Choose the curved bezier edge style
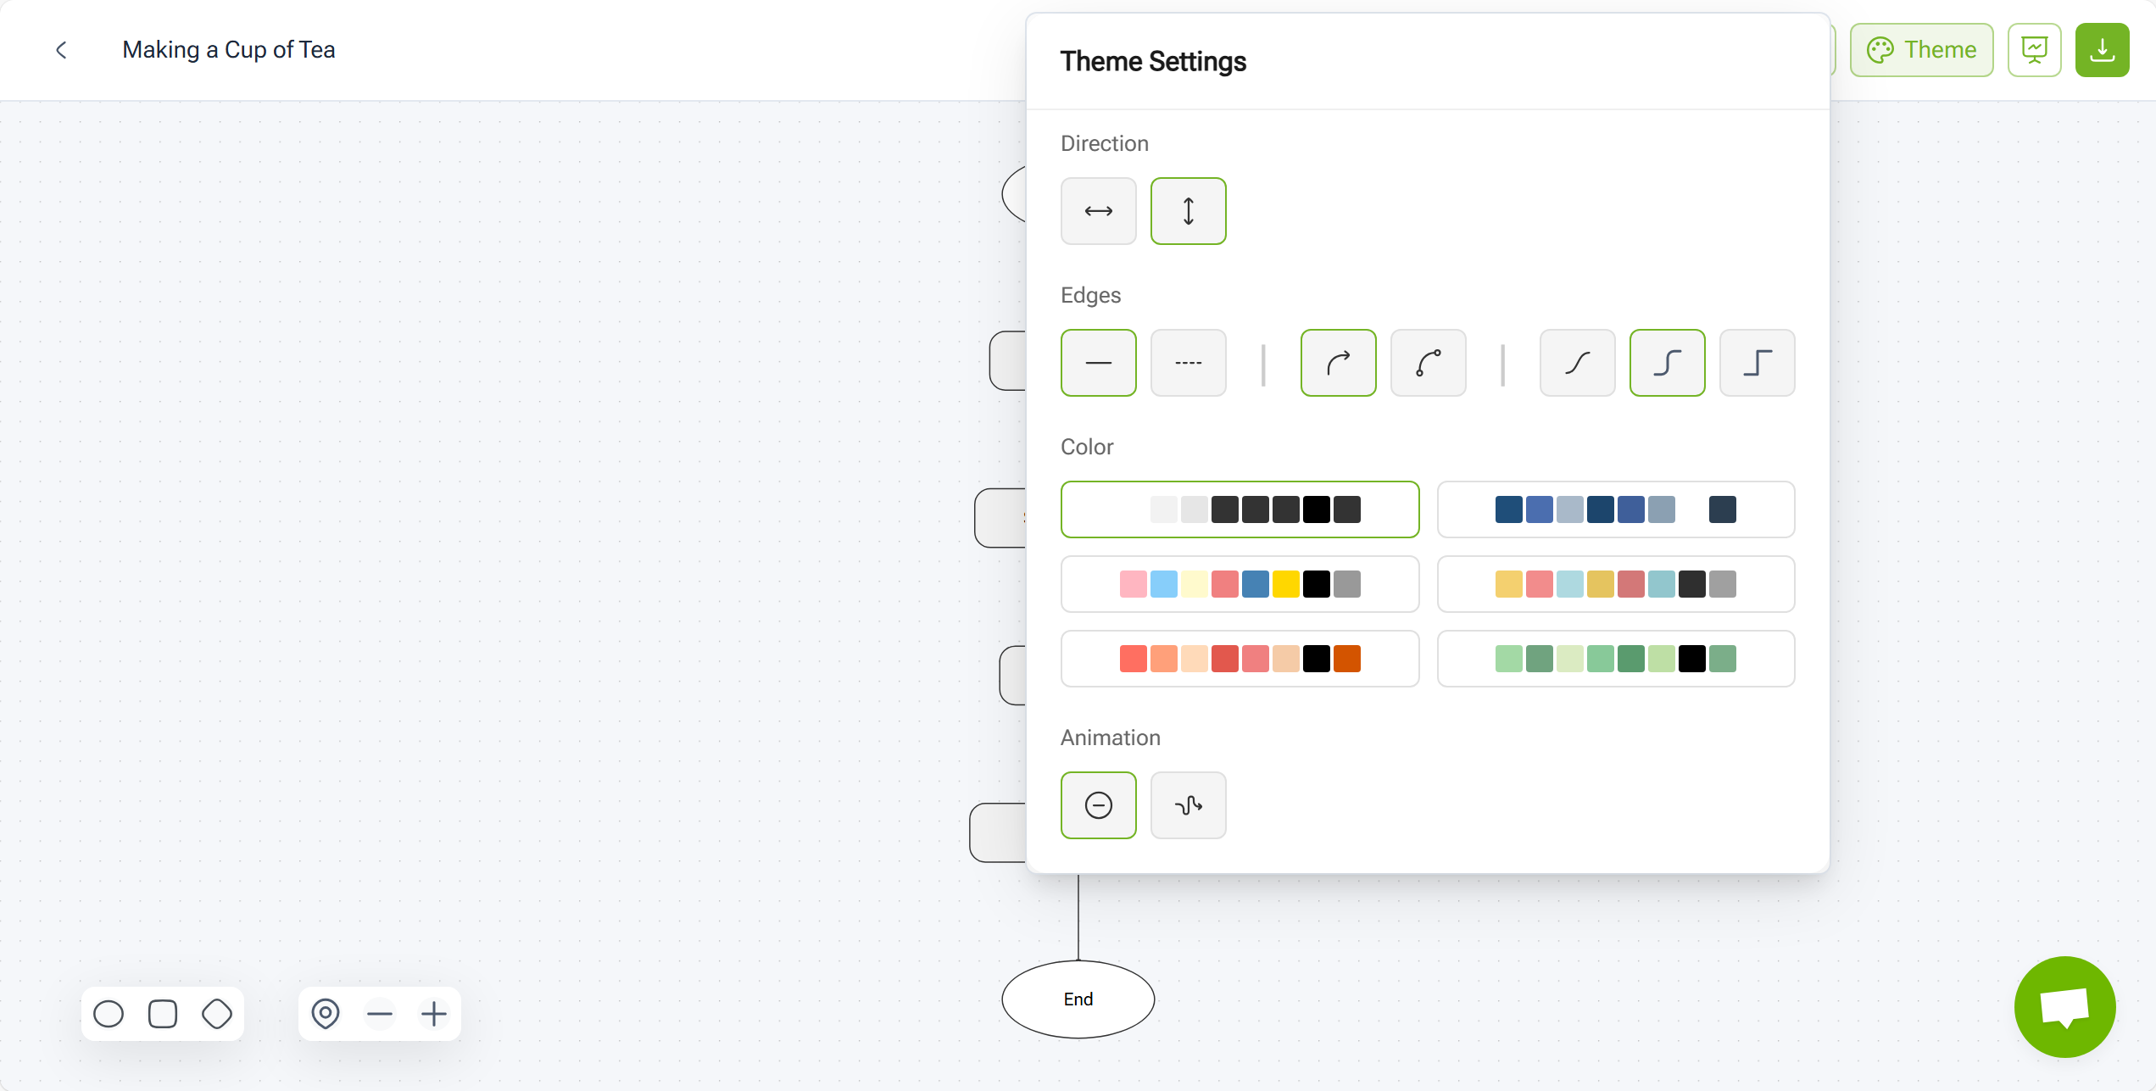 tap(1429, 363)
